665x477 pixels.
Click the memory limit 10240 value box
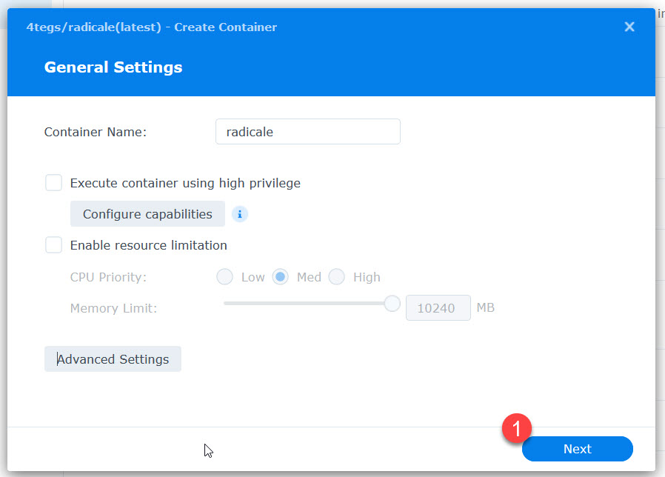[x=438, y=307]
